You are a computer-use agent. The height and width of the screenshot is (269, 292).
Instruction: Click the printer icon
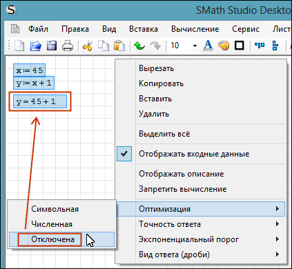68,46
